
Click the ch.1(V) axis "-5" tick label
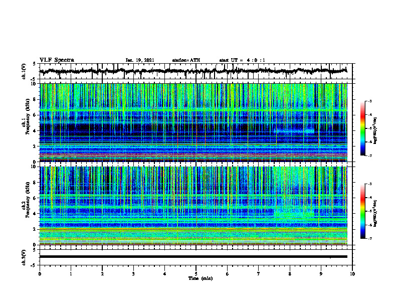[x=34, y=79]
